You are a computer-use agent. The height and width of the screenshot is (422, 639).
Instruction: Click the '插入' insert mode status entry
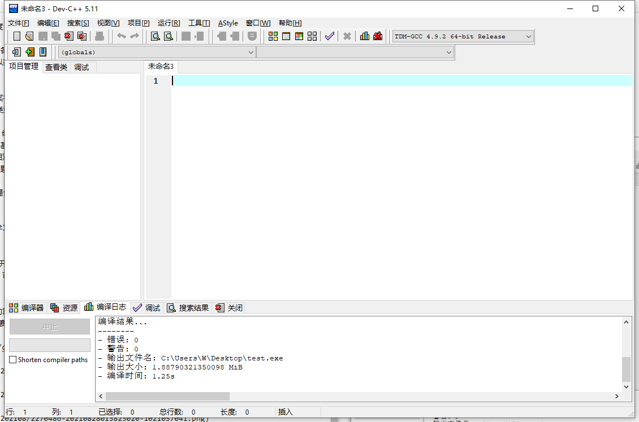click(x=285, y=412)
